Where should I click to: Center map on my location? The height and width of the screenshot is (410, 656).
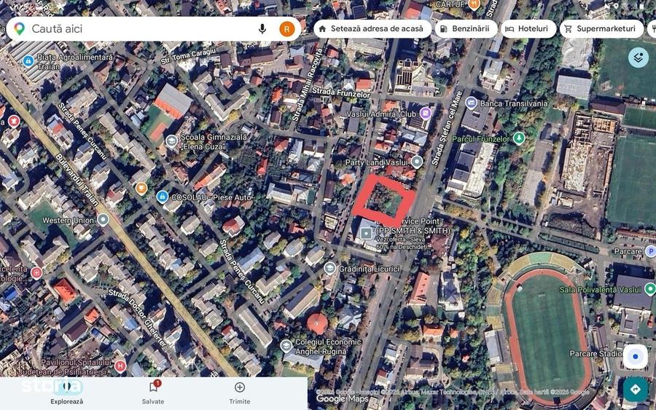[x=635, y=357]
